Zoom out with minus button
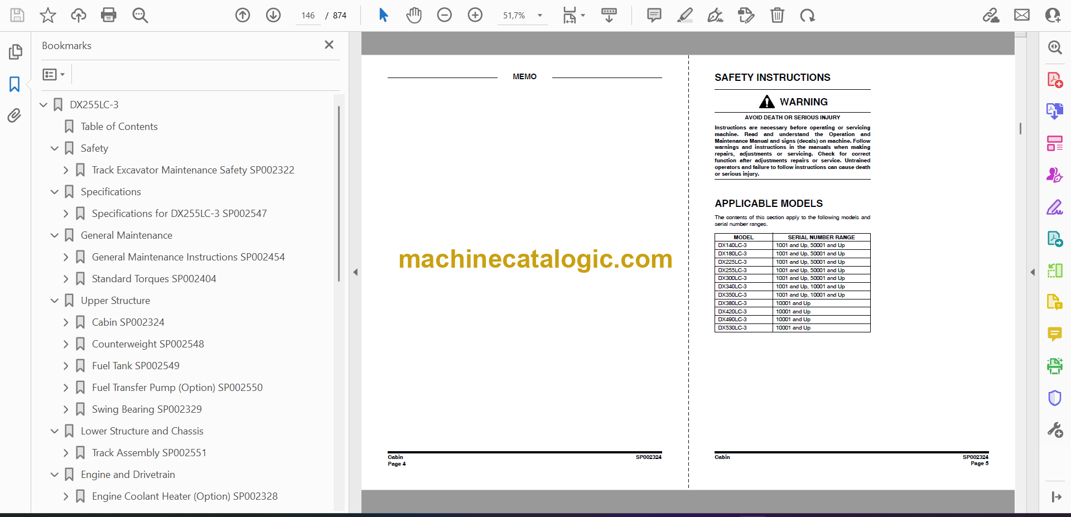The width and height of the screenshot is (1071, 517). pos(445,15)
